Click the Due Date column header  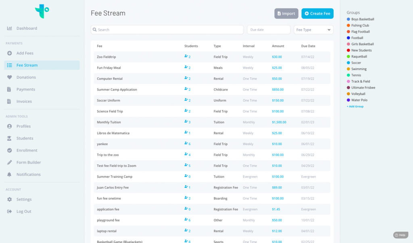click(x=308, y=46)
